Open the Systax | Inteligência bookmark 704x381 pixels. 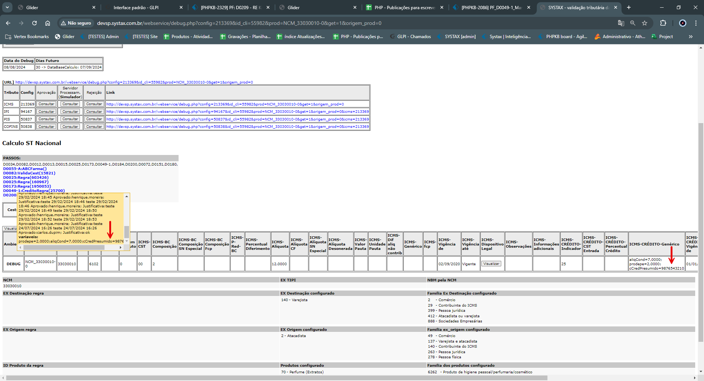point(506,37)
